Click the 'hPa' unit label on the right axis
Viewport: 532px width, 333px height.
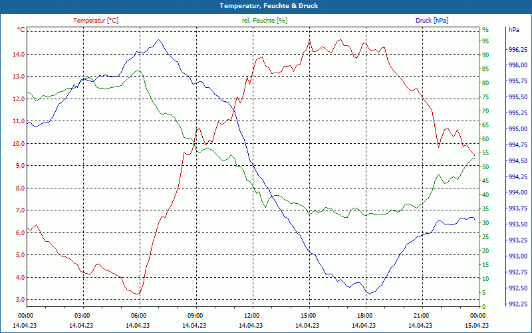tap(514, 30)
